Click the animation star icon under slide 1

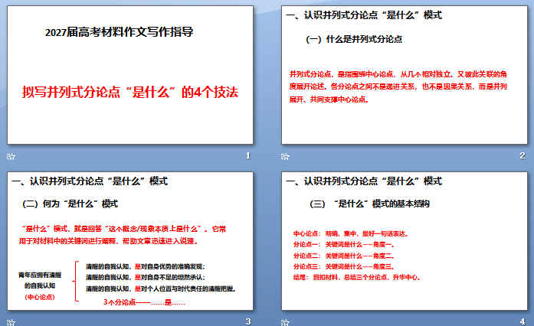(x=11, y=156)
